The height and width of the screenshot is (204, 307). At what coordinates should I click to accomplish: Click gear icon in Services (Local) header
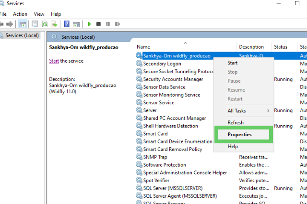(54, 37)
